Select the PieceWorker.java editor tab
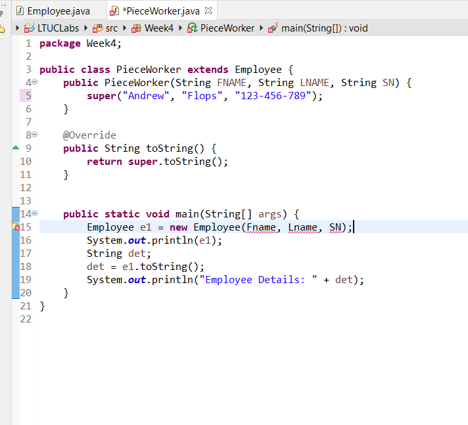 point(161,11)
